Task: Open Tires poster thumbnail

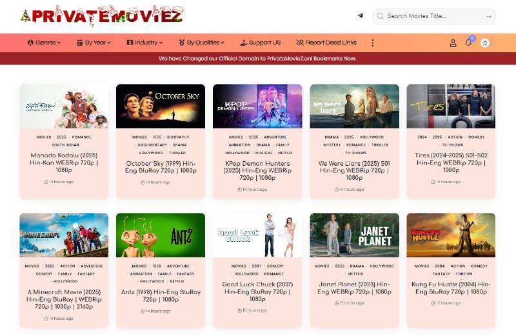Action: click(x=451, y=106)
